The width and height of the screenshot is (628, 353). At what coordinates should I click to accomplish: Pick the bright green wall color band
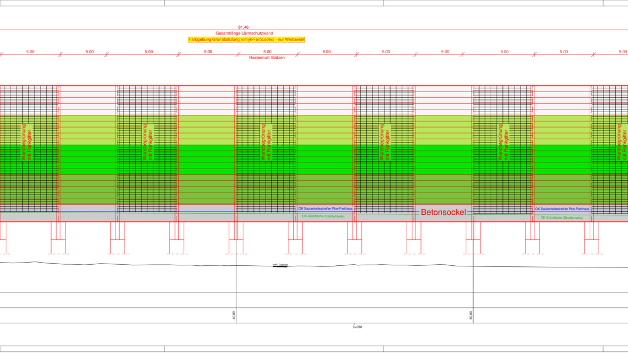point(325,159)
